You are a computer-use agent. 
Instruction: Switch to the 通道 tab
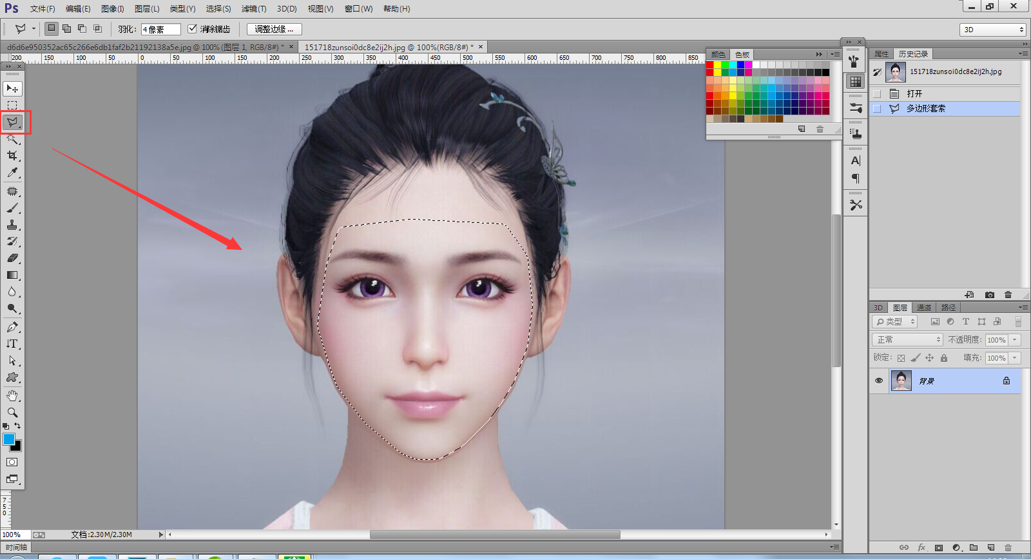point(923,308)
